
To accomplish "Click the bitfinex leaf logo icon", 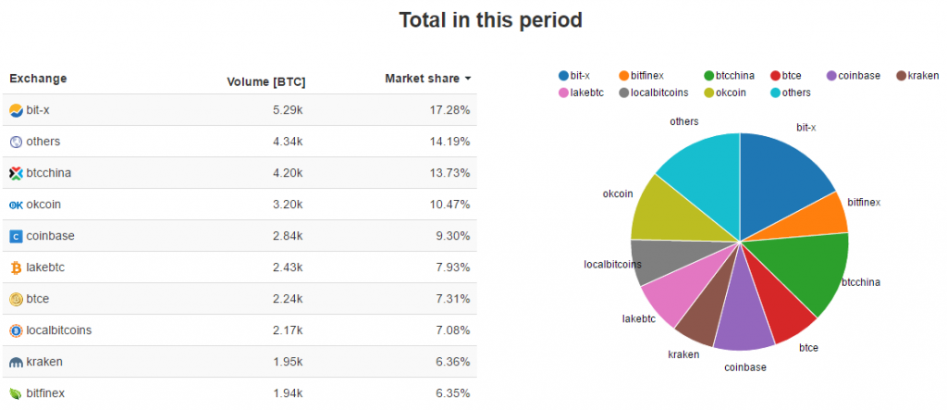I will tap(16, 393).
